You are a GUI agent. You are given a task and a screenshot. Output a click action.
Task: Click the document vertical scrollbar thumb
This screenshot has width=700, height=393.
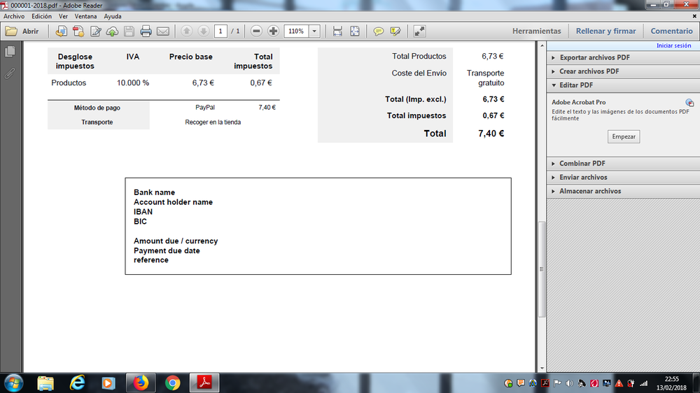[542, 269]
